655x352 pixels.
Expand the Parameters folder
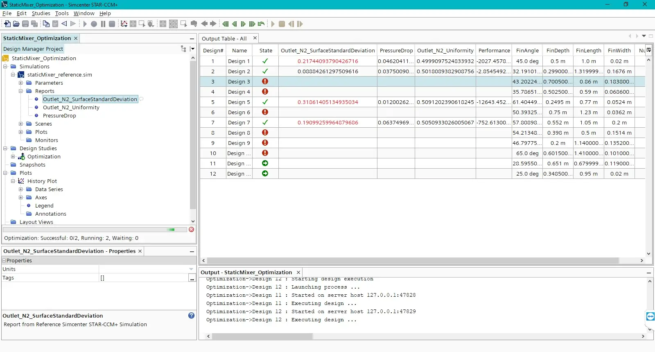[21, 83]
